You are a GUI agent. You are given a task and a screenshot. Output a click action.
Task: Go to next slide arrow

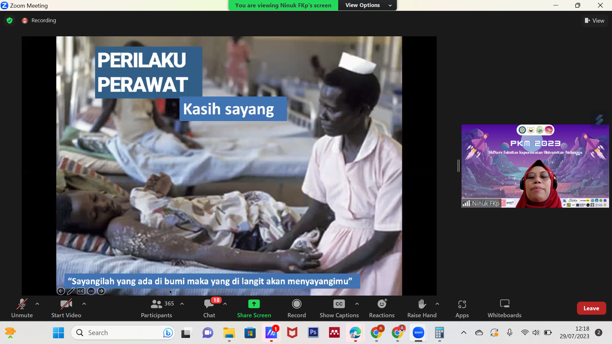101,291
